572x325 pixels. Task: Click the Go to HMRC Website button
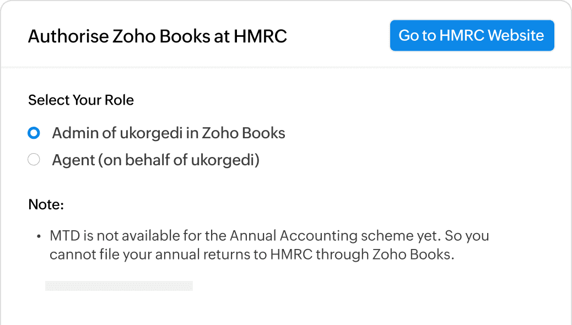[472, 36]
